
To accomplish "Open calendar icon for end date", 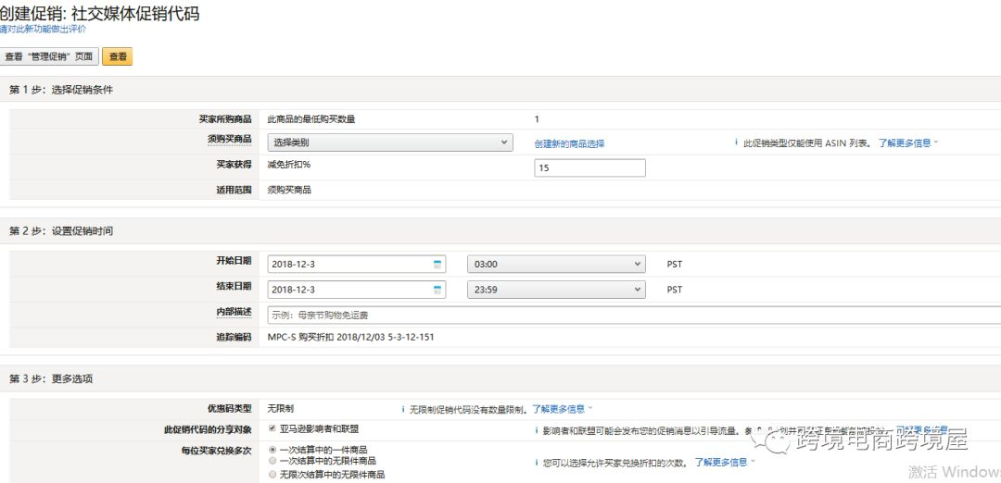I will tap(437, 290).
